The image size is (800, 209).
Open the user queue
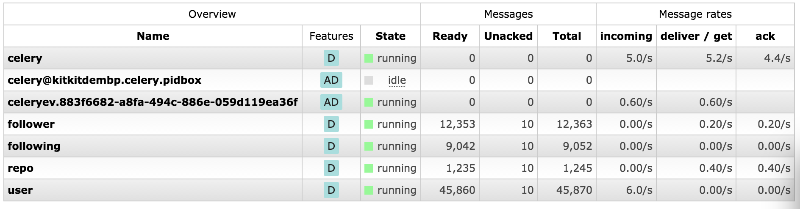tap(20, 190)
